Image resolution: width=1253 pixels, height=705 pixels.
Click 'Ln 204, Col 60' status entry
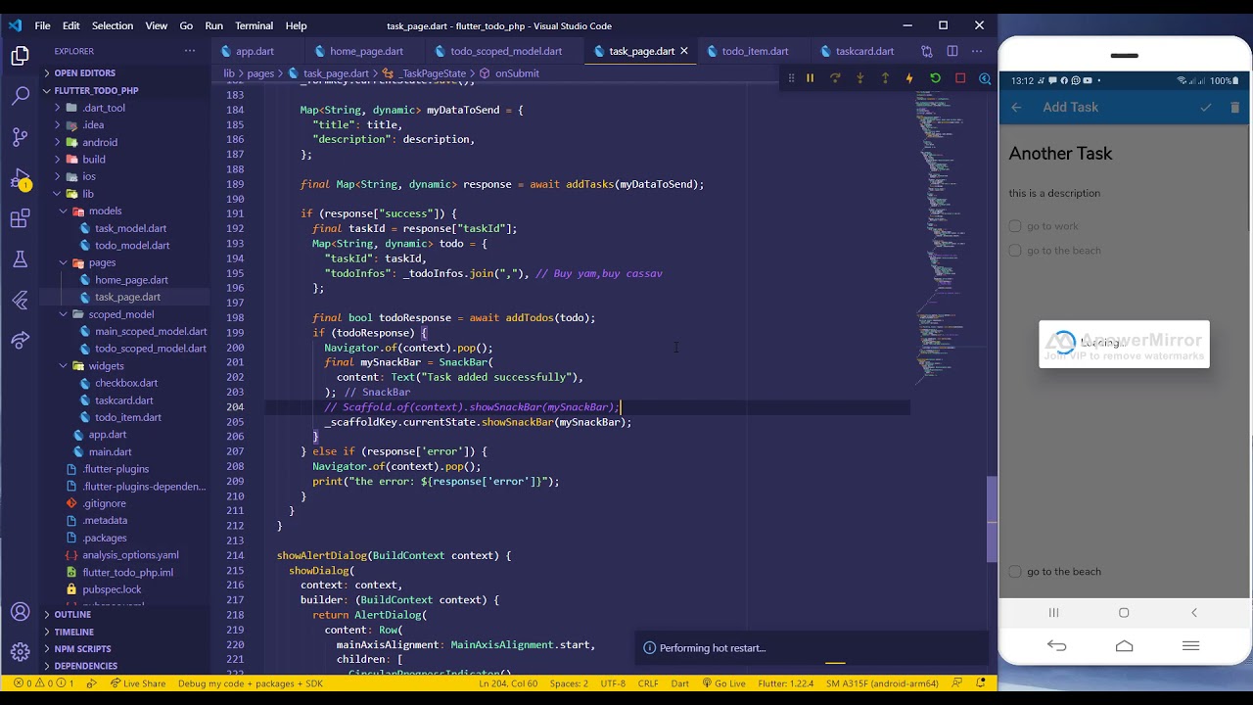tap(508, 683)
